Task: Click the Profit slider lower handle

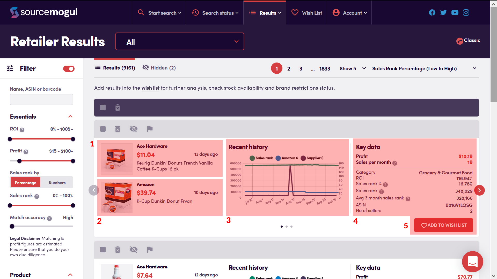Action: tap(19, 161)
